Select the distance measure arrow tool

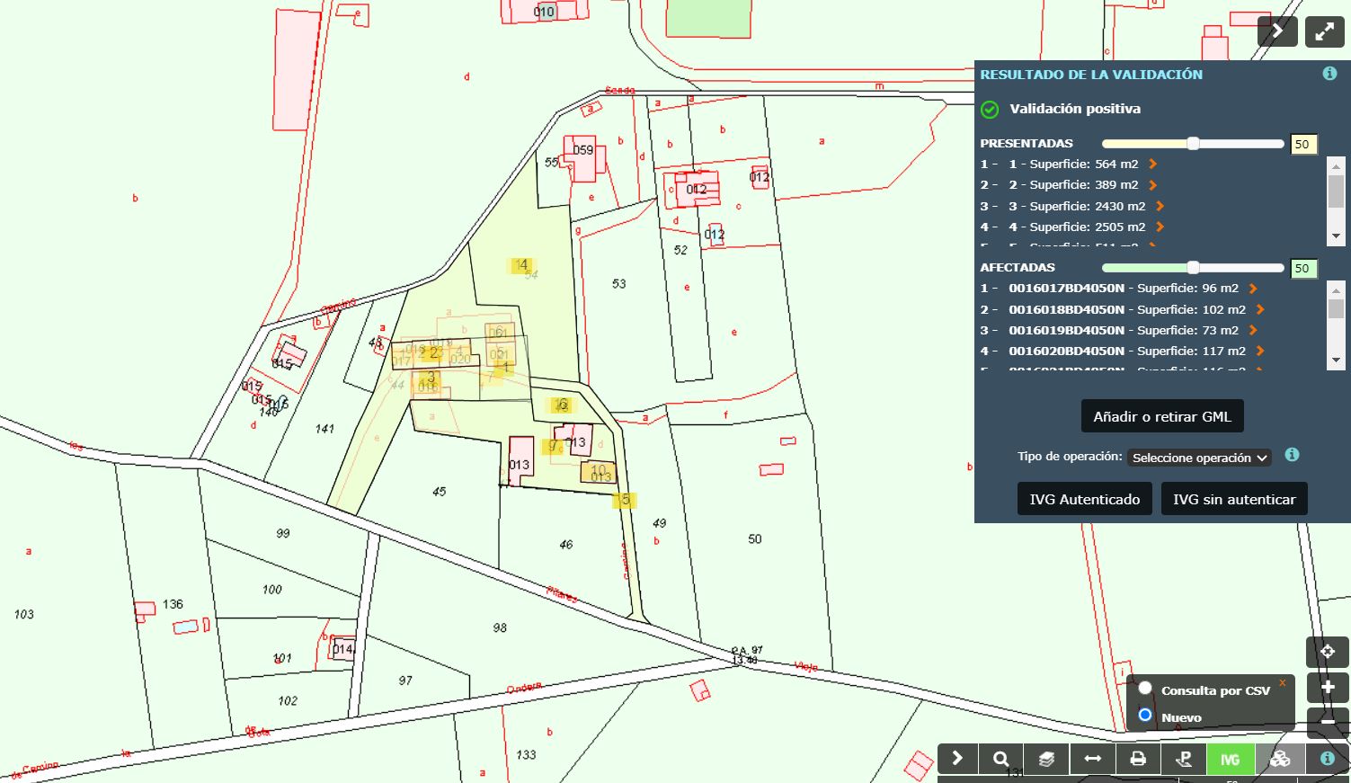pos(1092,759)
